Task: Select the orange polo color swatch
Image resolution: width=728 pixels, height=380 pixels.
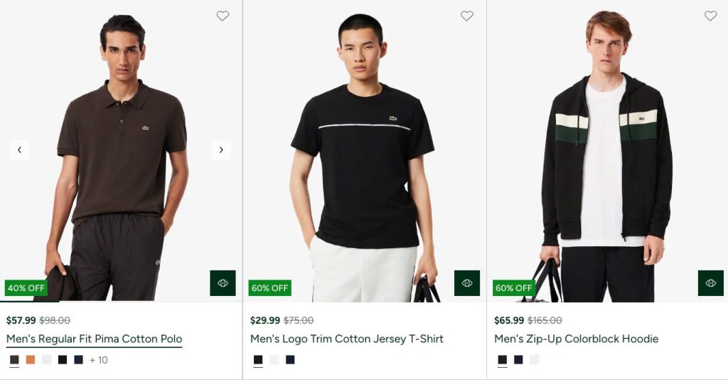Action: click(x=30, y=359)
